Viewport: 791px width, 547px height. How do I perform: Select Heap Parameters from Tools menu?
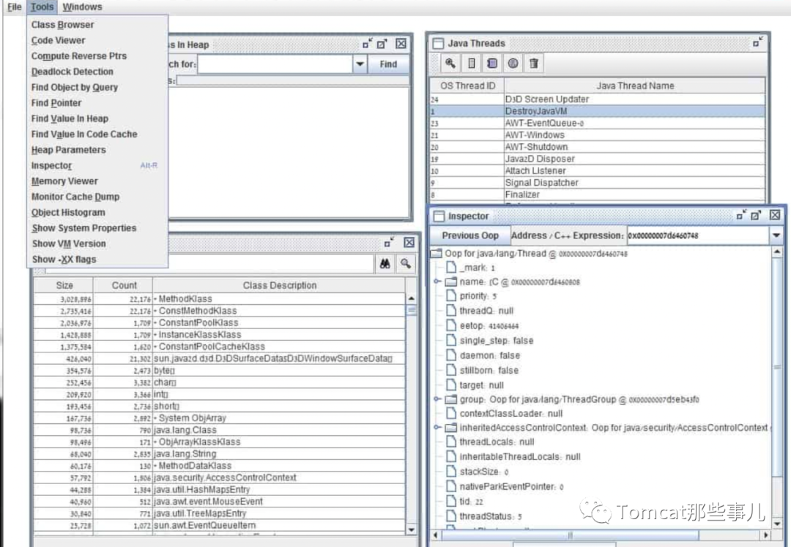pyautogui.click(x=69, y=150)
